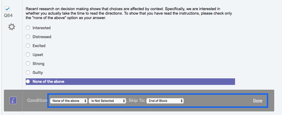
Task: Select the Distressed radio option
Action: tap(28, 37)
